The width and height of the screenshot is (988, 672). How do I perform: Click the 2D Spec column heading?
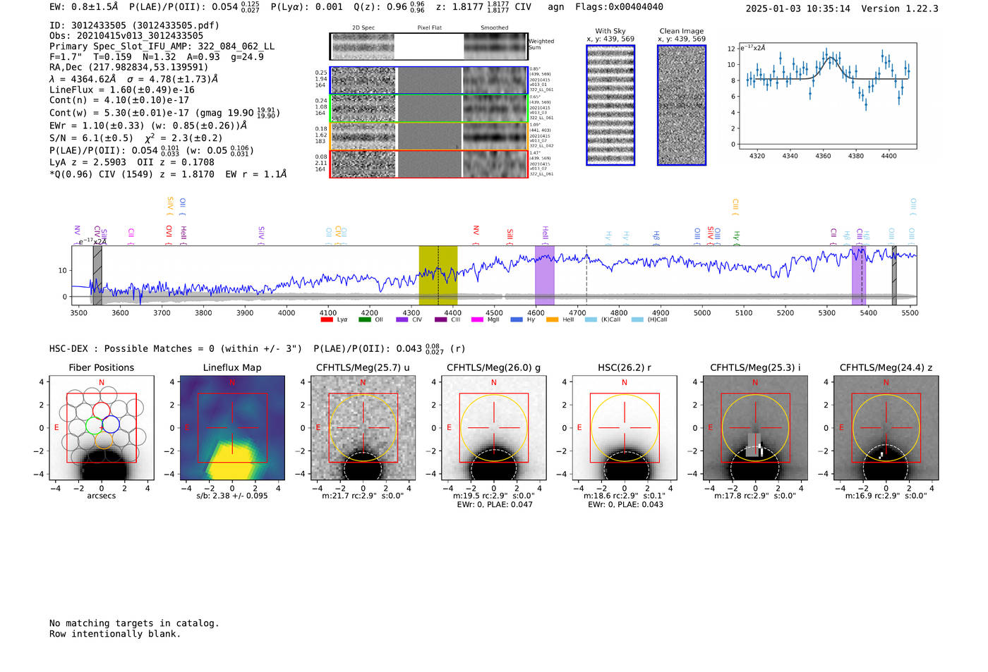363,28
